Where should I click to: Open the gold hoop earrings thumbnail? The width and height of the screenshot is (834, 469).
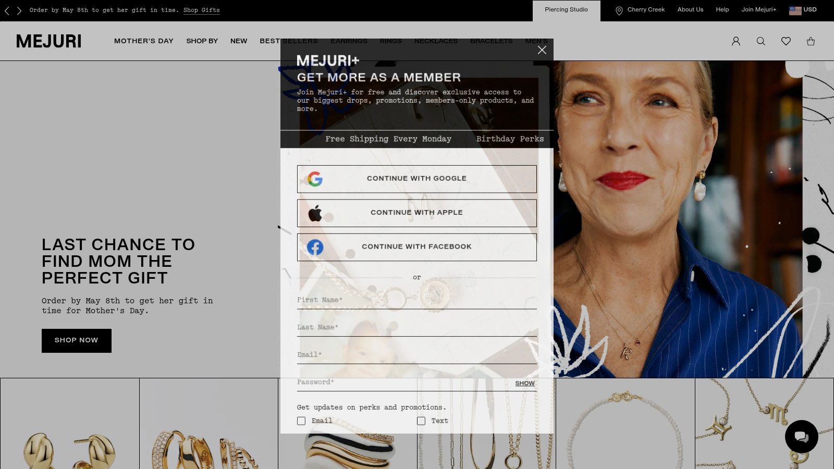point(209,424)
